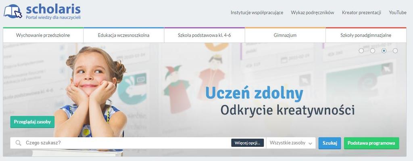Open the Wychowanie przedszkolne tab
The height and width of the screenshot is (161, 413).
coord(43,35)
